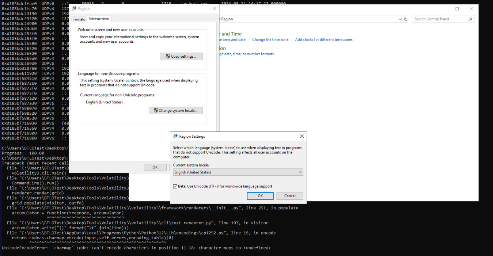Cancel the Region Settings dialog

(x=289, y=196)
